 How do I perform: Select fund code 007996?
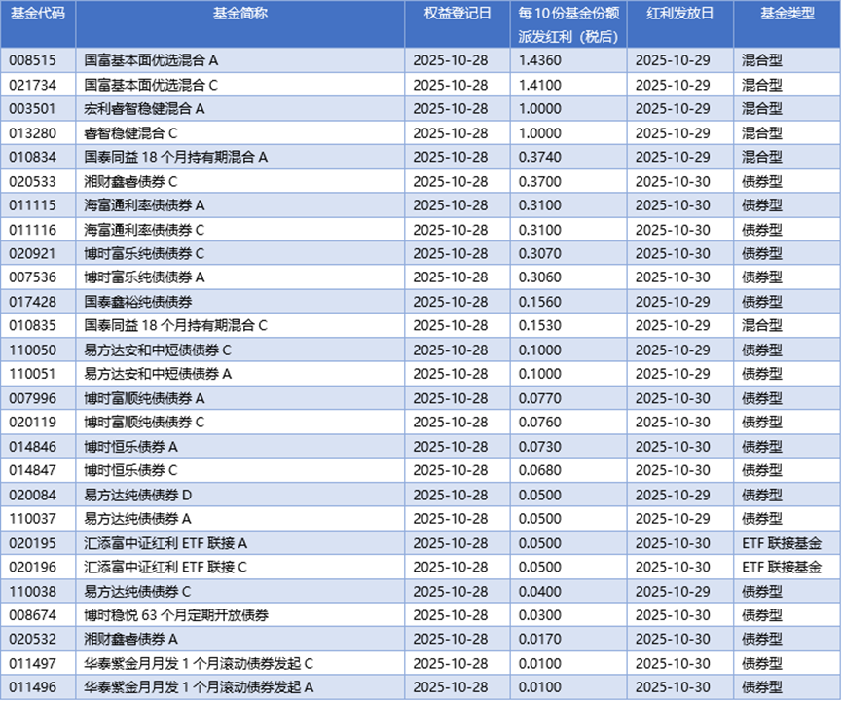coord(32,398)
